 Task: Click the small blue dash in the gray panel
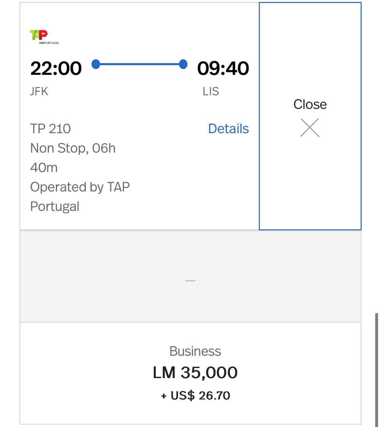(x=191, y=281)
